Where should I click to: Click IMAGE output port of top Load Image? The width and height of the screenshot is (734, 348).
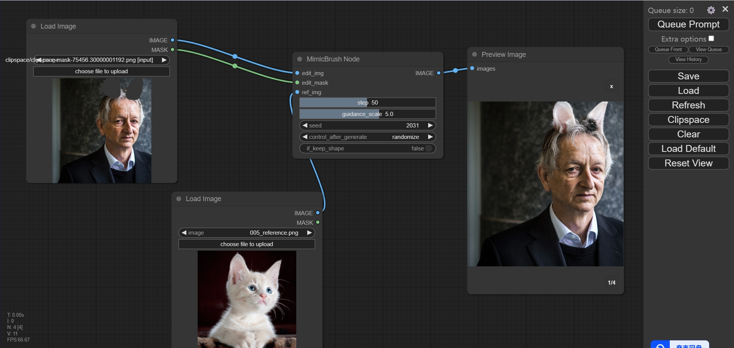tap(172, 40)
